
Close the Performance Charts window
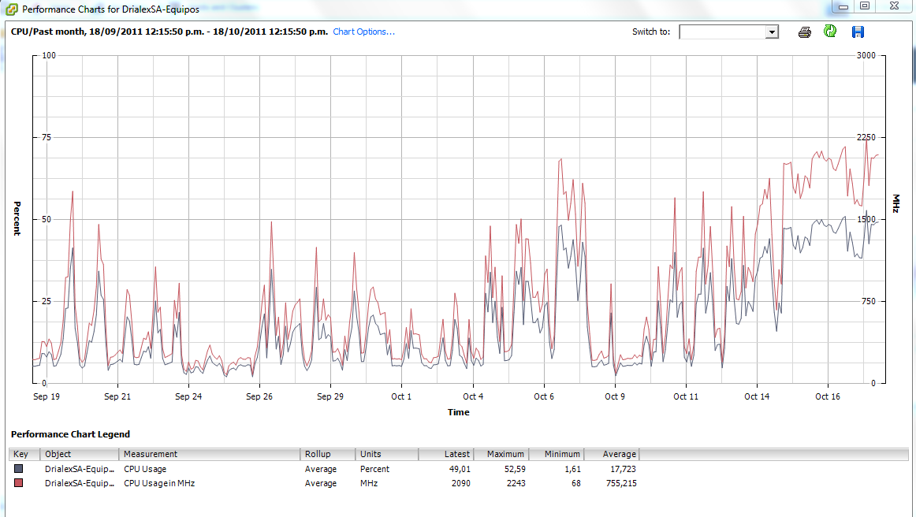[893, 6]
